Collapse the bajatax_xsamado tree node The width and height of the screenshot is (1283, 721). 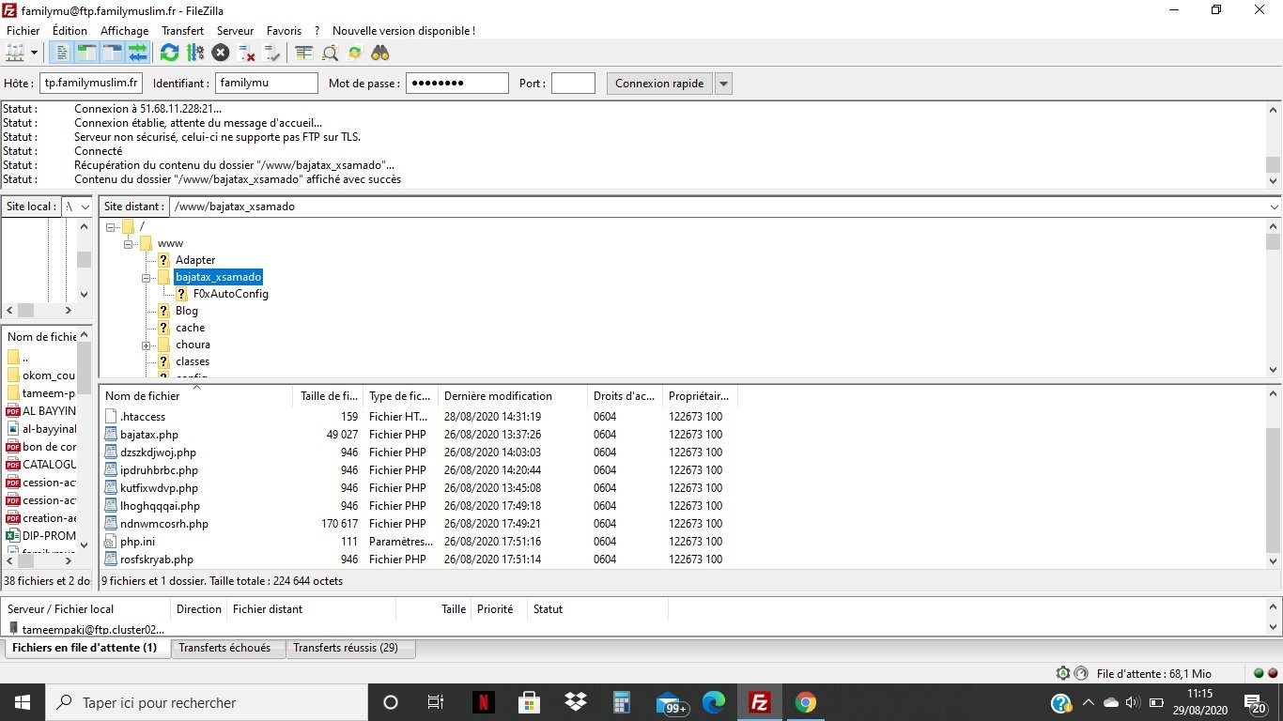(147, 277)
